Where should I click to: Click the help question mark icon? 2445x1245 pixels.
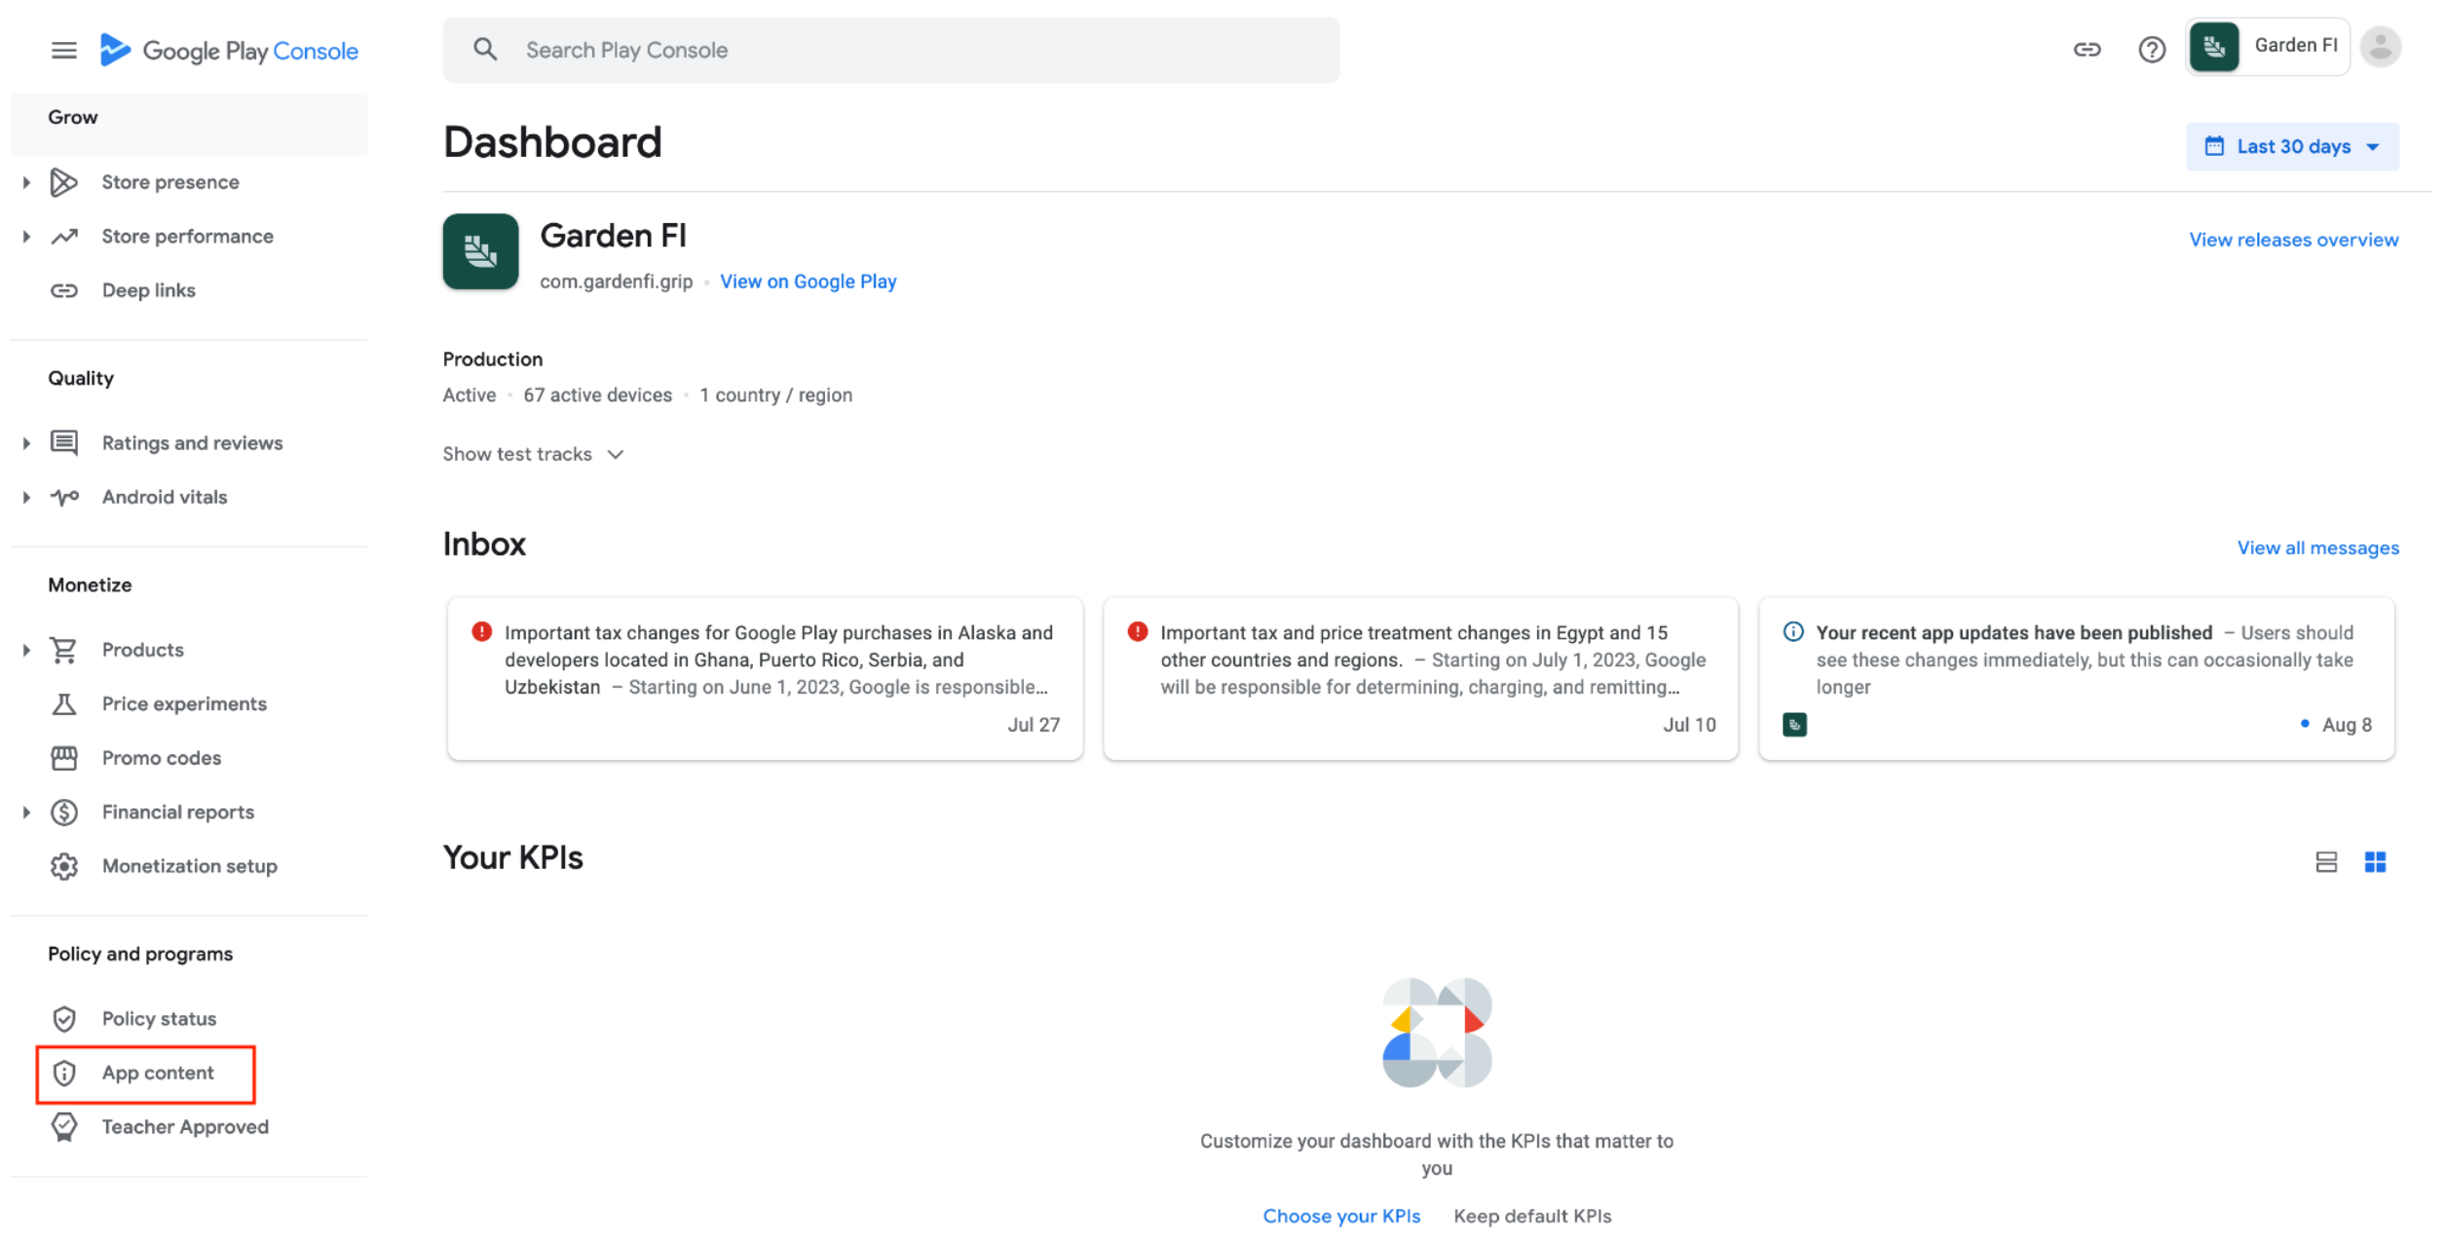pyautogui.click(x=2151, y=50)
